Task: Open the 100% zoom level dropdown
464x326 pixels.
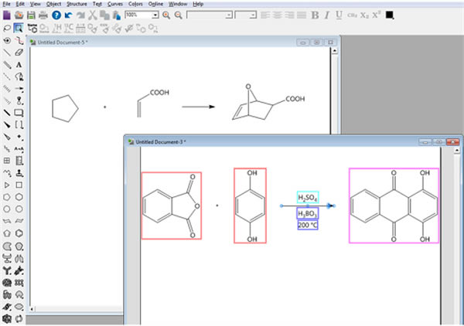Action: [x=155, y=15]
